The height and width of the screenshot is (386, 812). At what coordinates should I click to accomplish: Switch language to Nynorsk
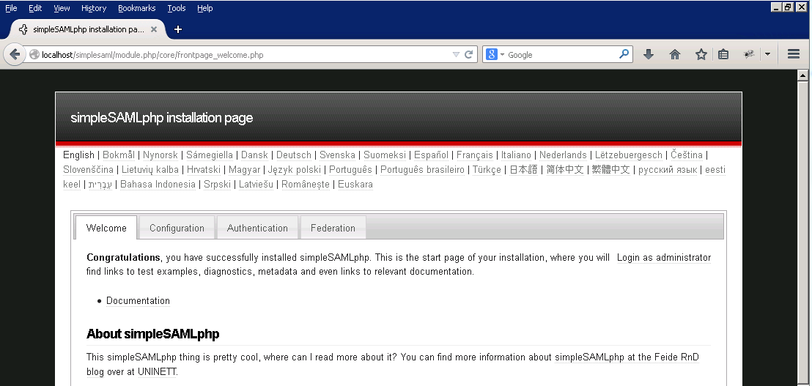click(x=160, y=155)
